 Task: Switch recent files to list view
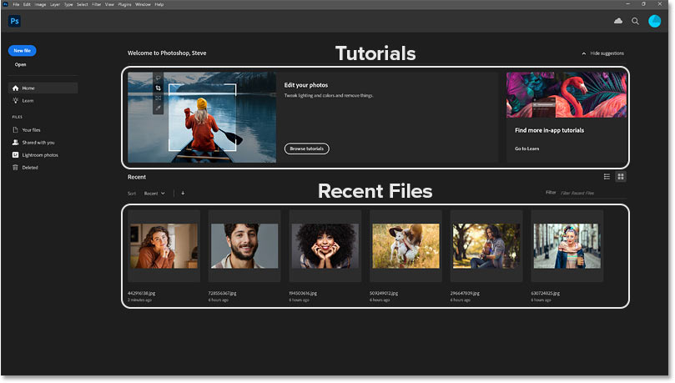[607, 176]
